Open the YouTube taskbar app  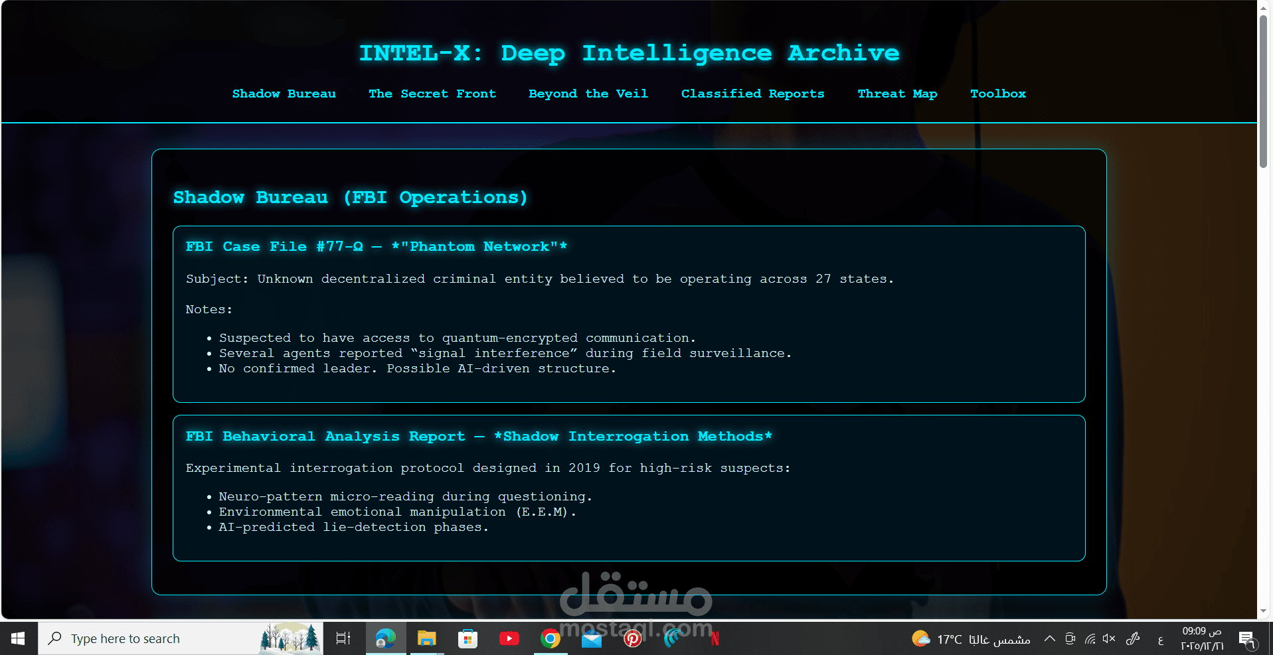click(x=509, y=638)
